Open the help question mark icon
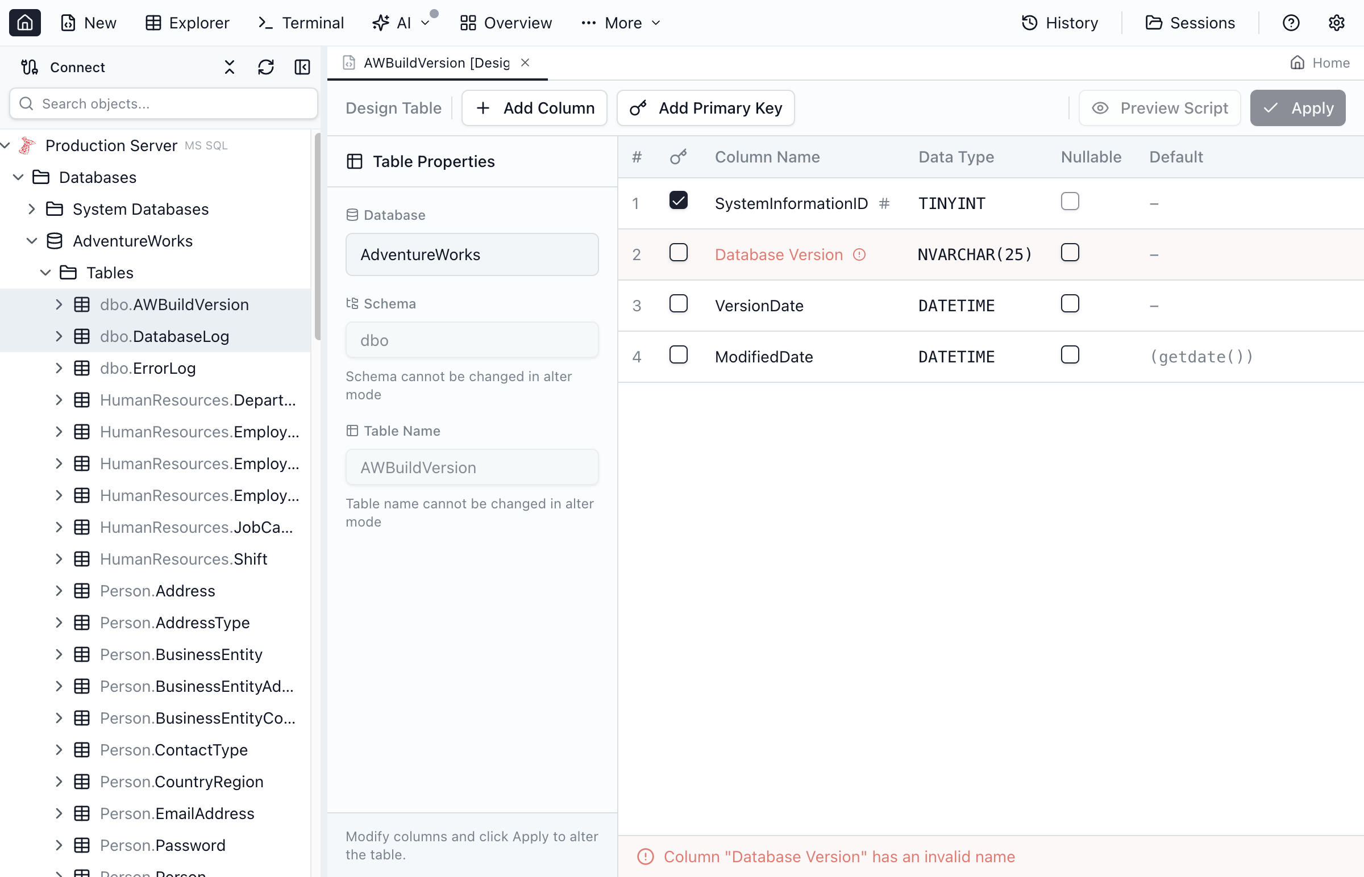The width and height of the screenshot is (1364, 877). pos(1291,23)
